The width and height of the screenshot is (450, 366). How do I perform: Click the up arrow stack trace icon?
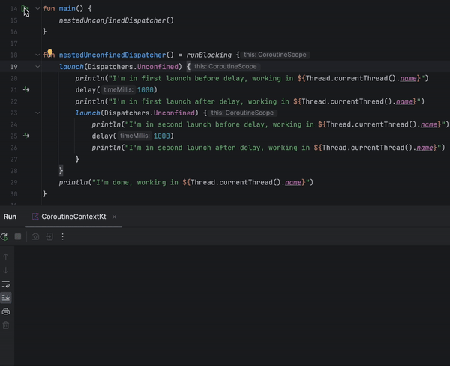pyautogui.click(x=6, y=256)
